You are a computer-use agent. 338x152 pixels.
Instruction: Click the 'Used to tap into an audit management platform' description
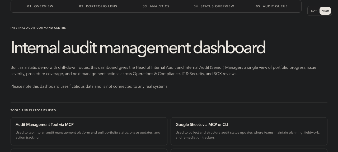[88, 135]
